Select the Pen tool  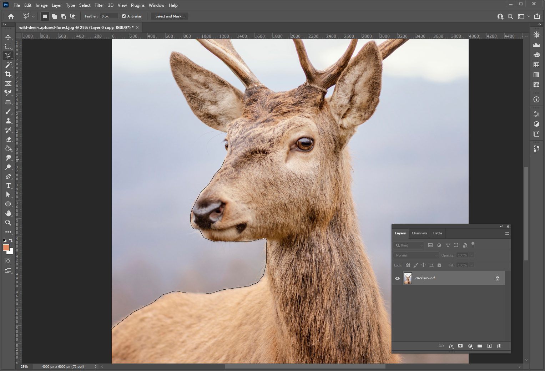pyautogui.click(x=8, y=177)
